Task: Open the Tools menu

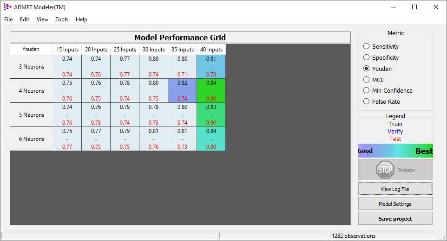Action: [62, 19]
